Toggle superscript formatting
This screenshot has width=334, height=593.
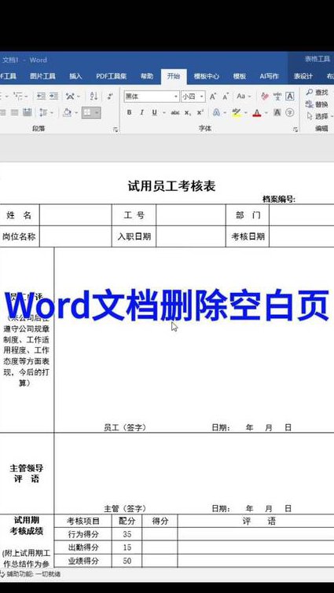tap(200, 112)
